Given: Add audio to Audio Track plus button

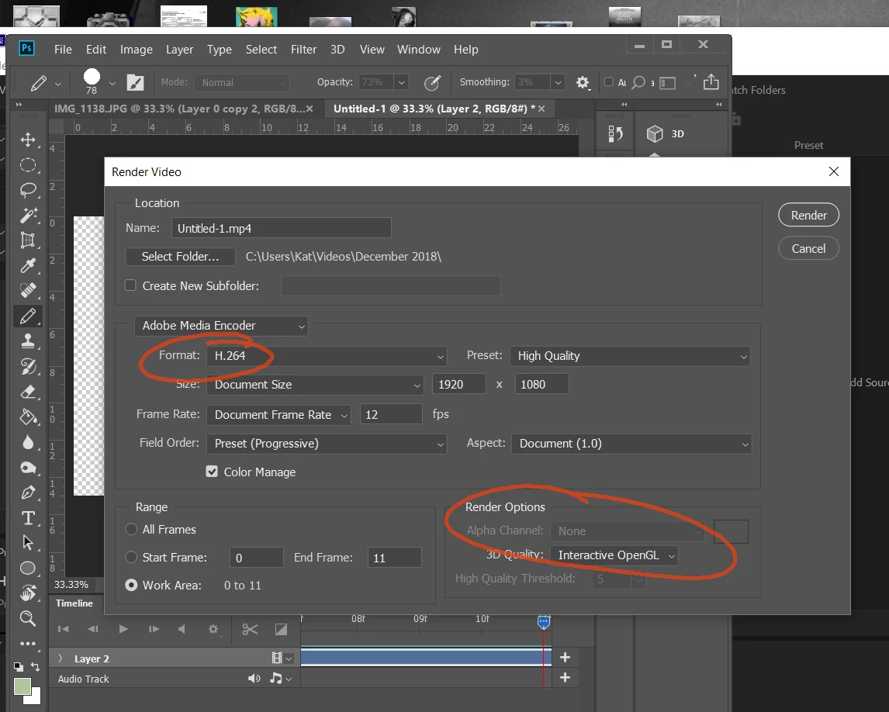Looking at the screenshot, I should click(565, 677).
